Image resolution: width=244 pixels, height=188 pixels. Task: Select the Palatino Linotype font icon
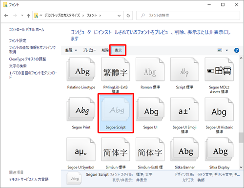pos(81,69)
